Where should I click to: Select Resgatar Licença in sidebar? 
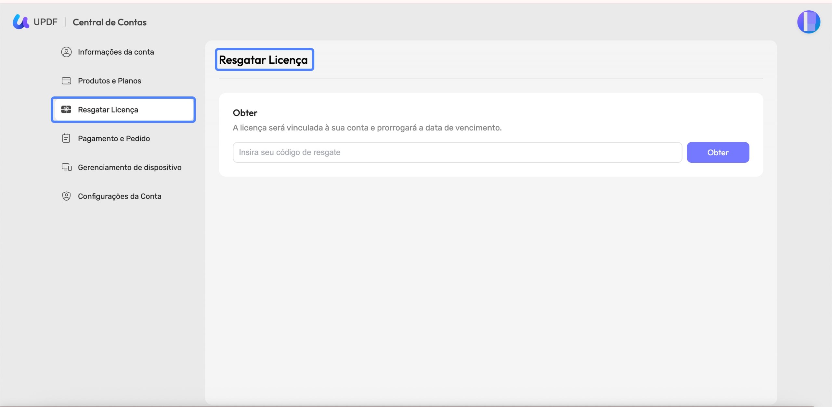123,110
